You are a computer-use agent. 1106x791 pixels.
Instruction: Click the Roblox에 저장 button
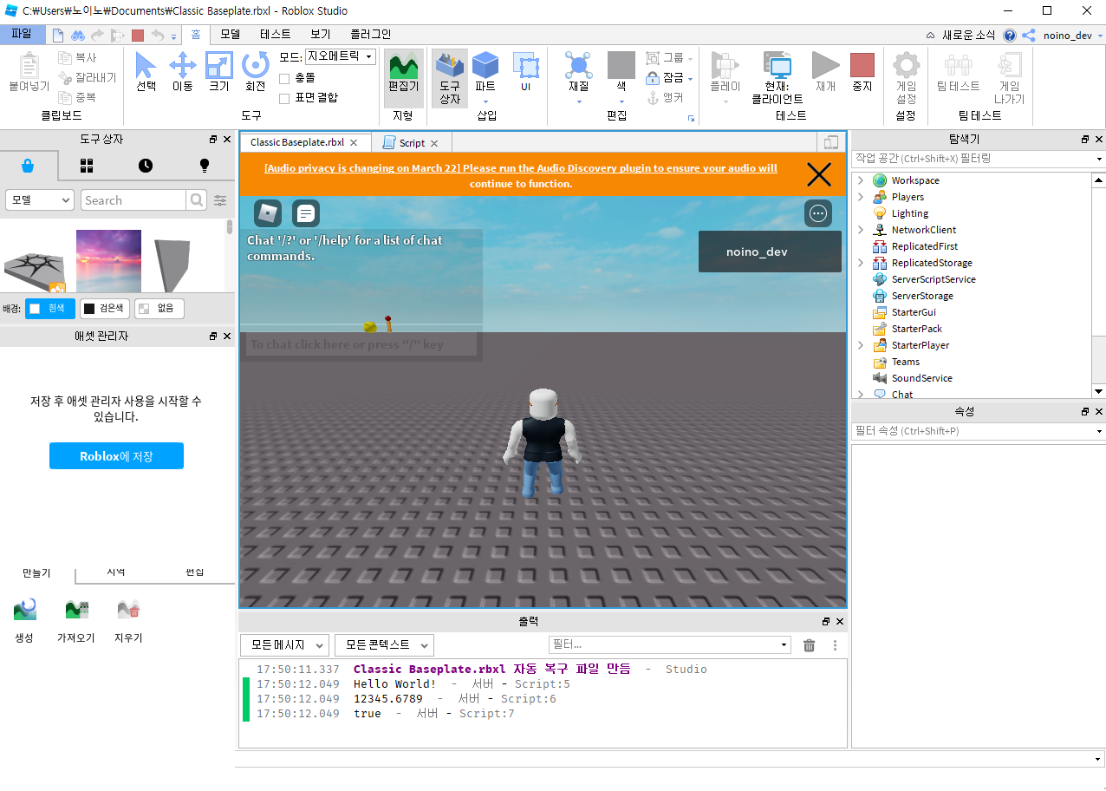point(116,456)
